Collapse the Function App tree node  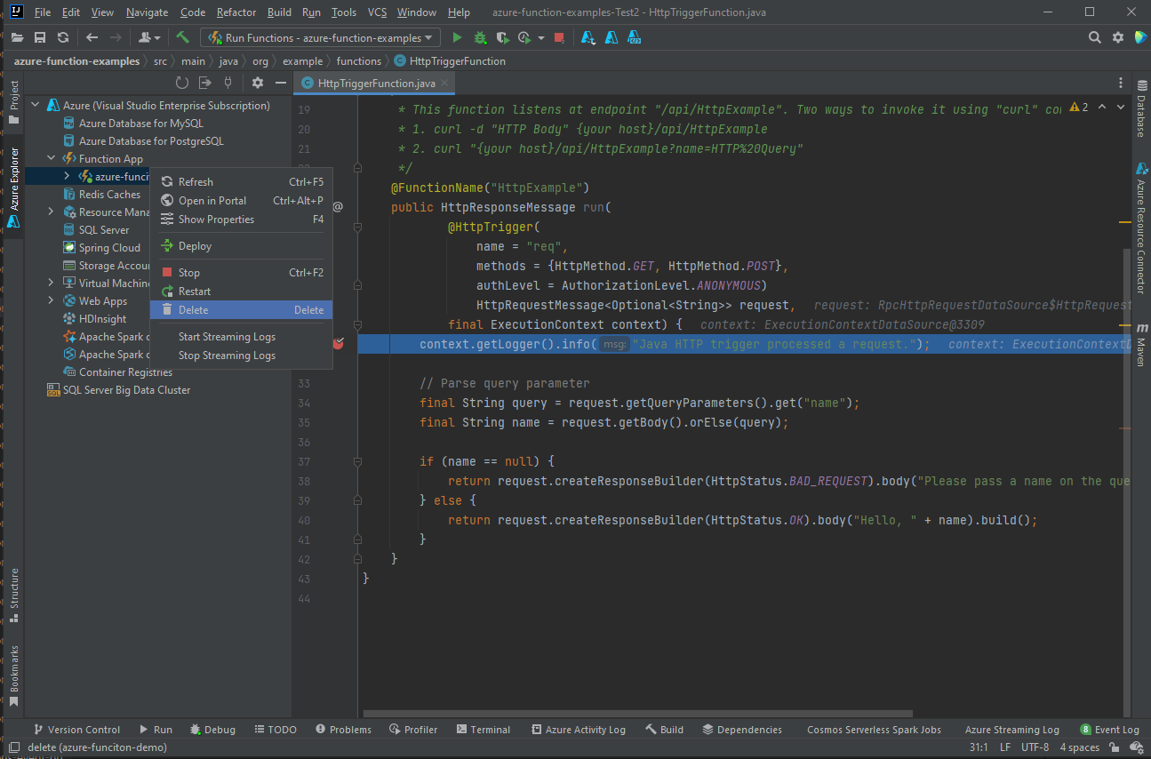51,158
